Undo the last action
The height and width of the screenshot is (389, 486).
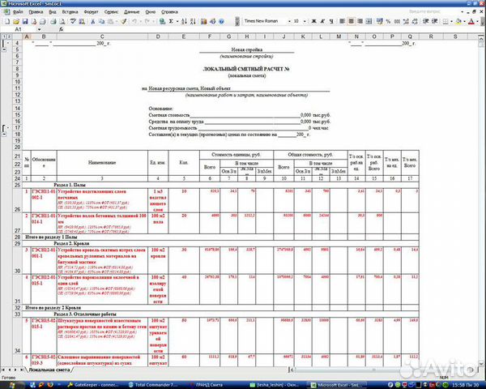point(134,21)
